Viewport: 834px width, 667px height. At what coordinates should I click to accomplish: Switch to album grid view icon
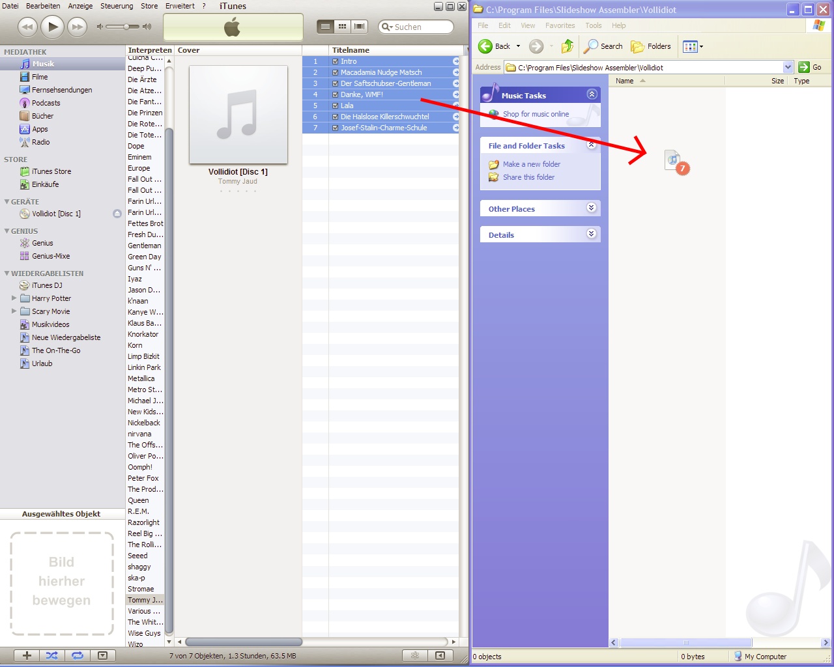tap(342, 27)
